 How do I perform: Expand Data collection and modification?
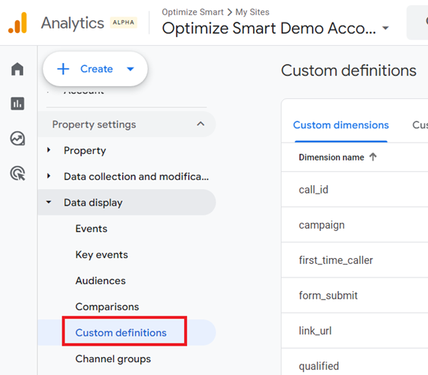point(49,176)
